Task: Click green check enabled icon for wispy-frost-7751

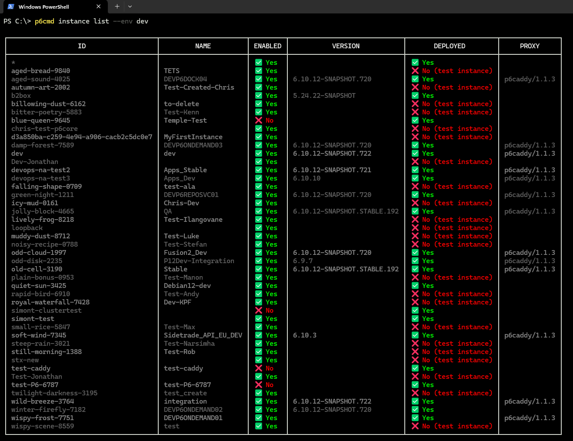Action: click(x=259, y=418)
